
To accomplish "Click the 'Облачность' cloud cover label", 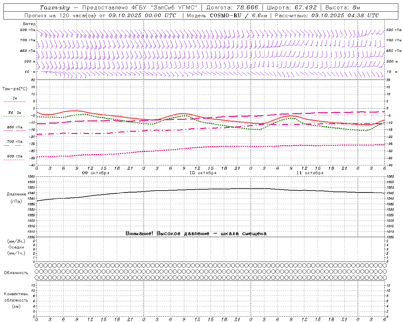I will tap(16, 273).
